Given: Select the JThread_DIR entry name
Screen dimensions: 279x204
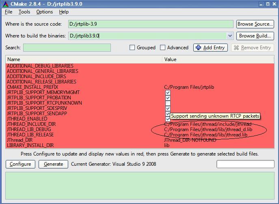Looking at the screenshot, I should point(20,140).
